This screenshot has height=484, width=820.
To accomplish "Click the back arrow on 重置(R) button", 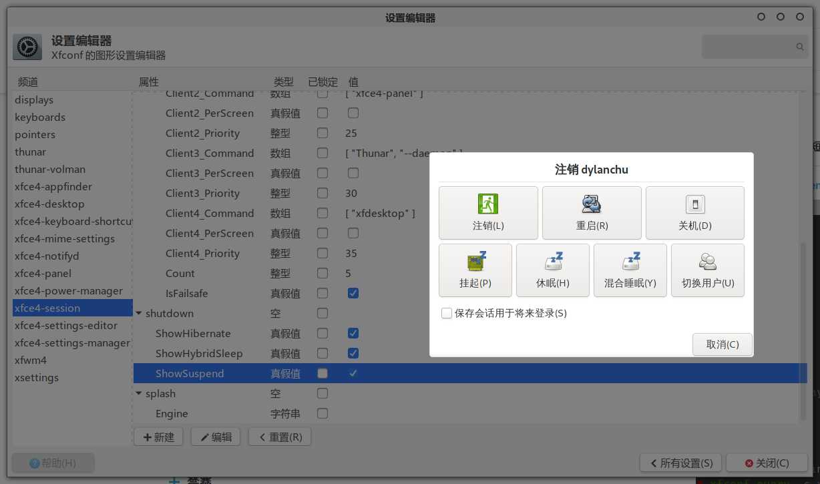I will coord(262,437).
